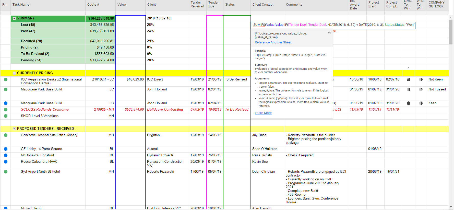The width and height of the screenshot is (454, 210).
Task: Click Likely To Win Harvey ball in Not Fussed row
Action: coord(409,89)
